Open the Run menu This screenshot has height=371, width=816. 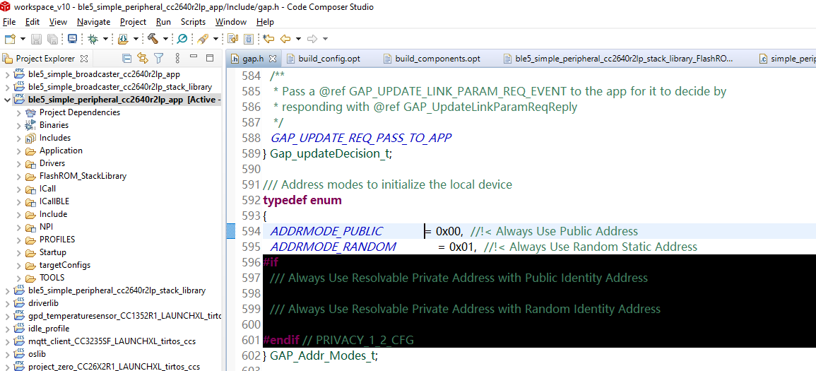click(x=163, y=22)
